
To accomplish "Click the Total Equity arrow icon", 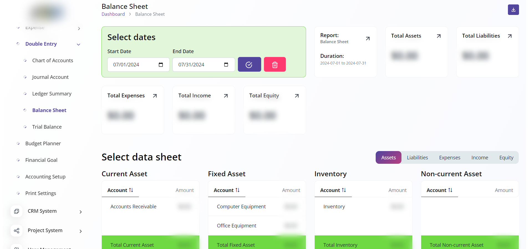I will (297, 96).
